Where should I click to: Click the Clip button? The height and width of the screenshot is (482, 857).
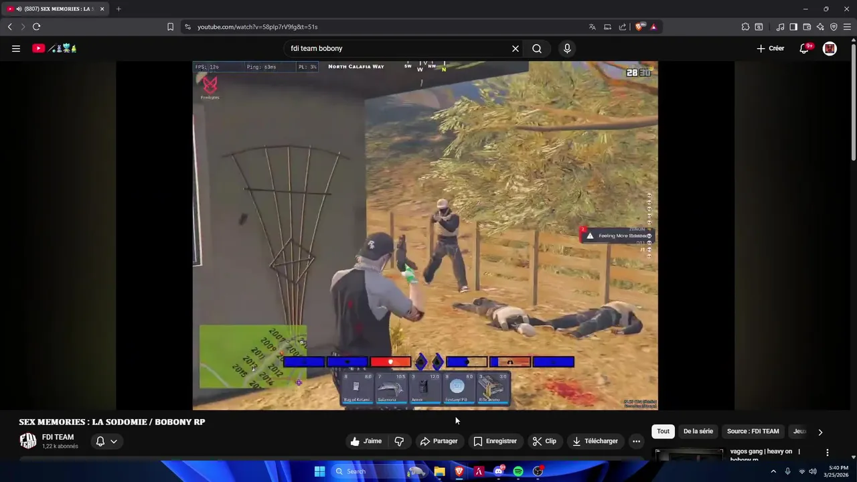[544, 441]
